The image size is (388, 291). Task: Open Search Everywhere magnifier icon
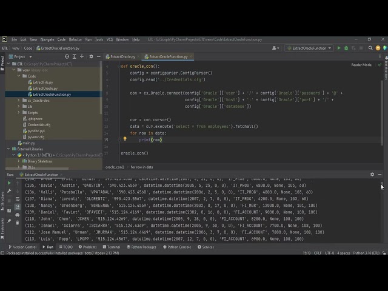click(370, 48)
